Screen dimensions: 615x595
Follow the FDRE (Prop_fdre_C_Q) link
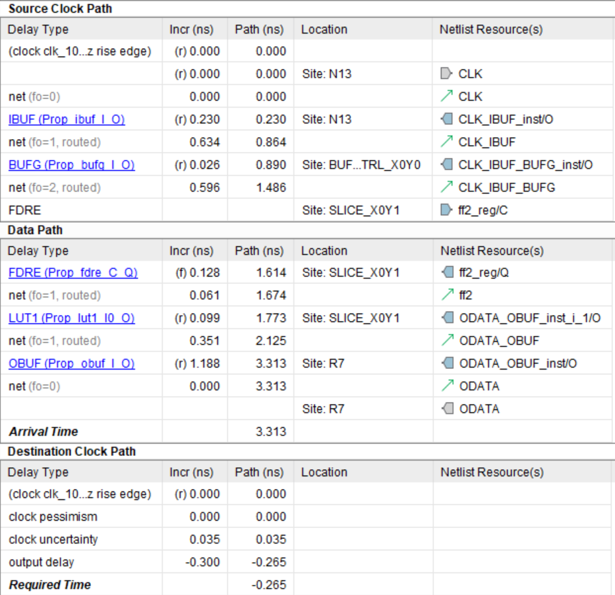[73, 273]
